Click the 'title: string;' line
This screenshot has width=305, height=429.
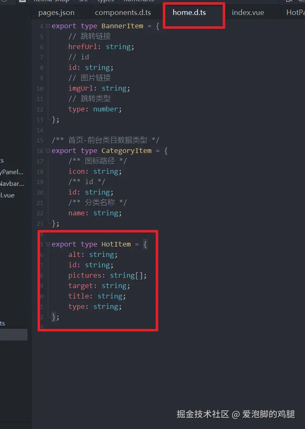(x=97, y=296)
